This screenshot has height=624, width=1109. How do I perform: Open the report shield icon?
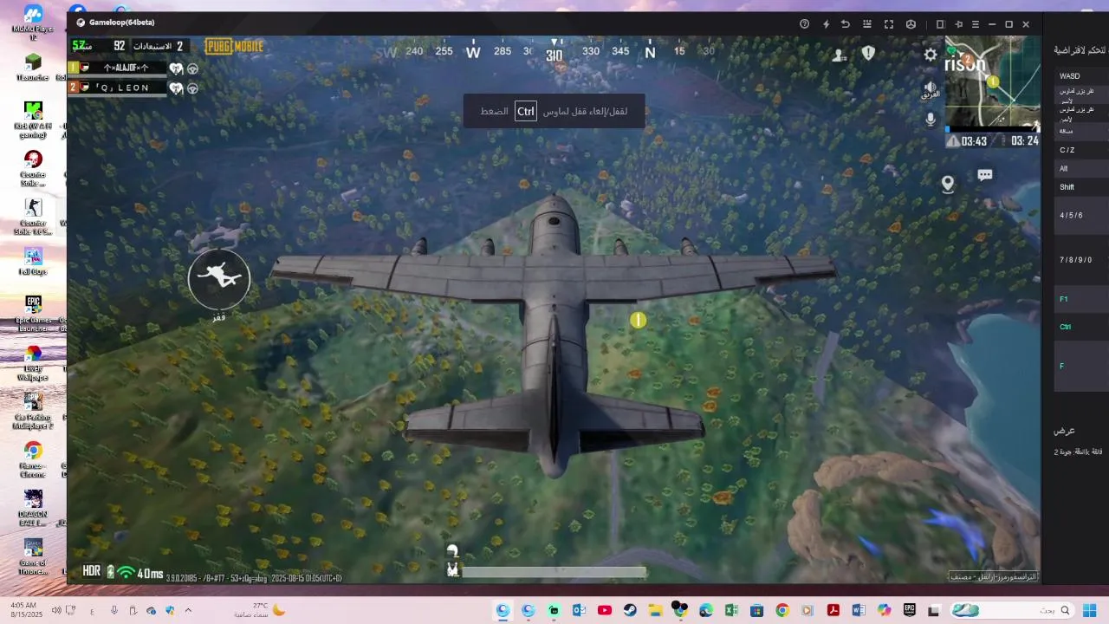[x=868, y=54]
